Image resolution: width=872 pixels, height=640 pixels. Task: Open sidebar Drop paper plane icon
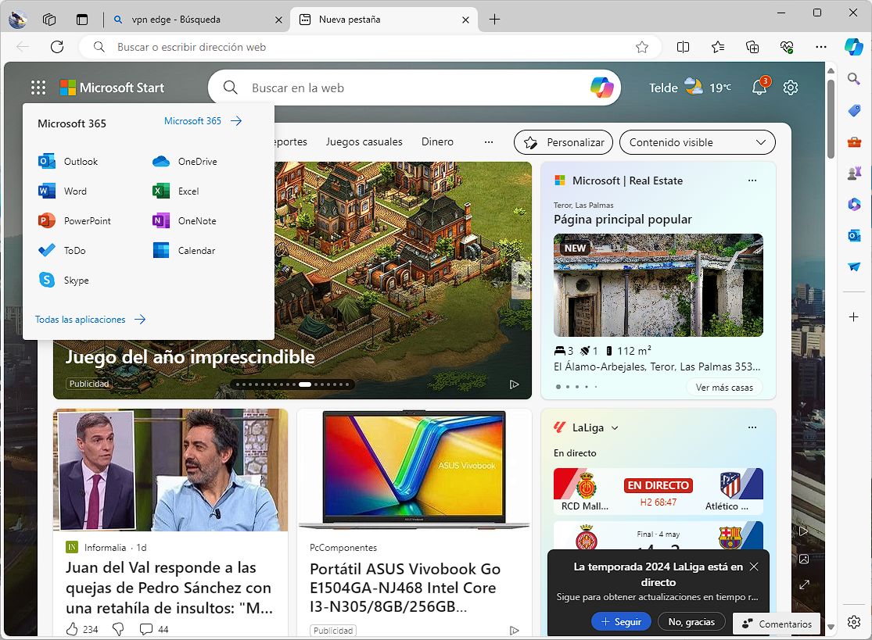854,267
